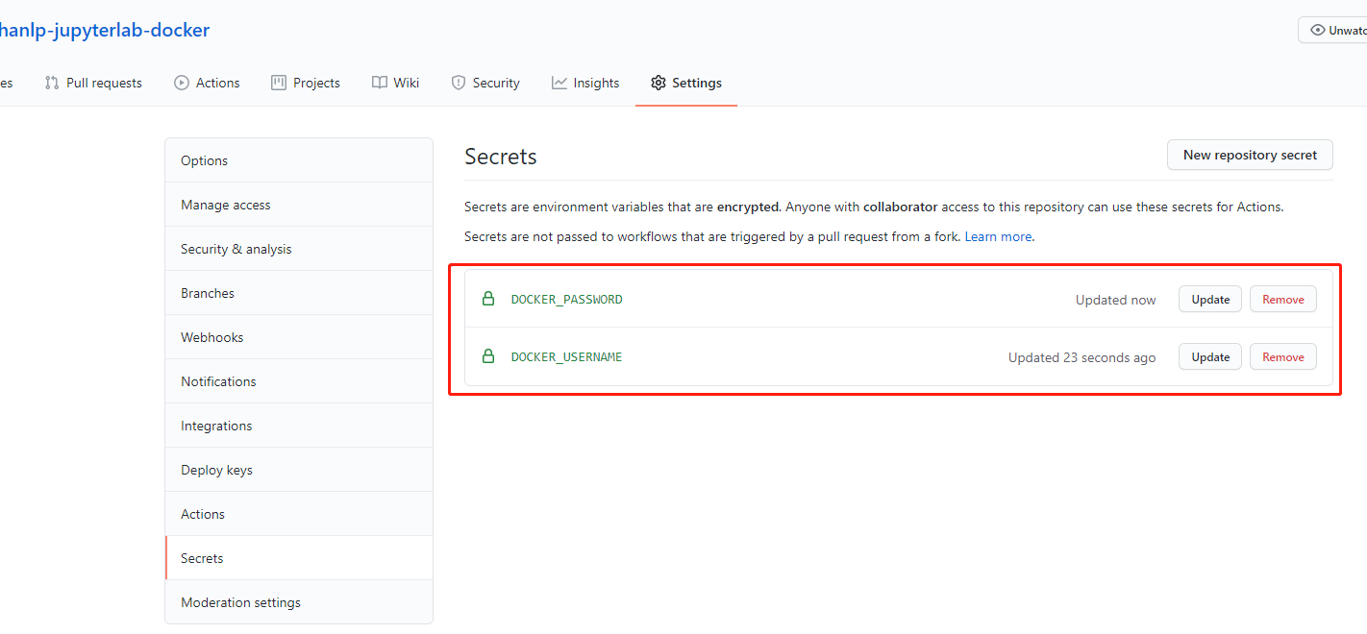Open Options in the settings sidebar
Image resolution: width=1367 pixels, height=634 pixels.
299,160
